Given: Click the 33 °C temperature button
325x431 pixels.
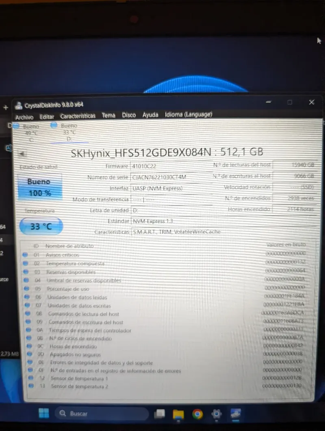Looking at the screenshot, I should click(x=41, y=226).
